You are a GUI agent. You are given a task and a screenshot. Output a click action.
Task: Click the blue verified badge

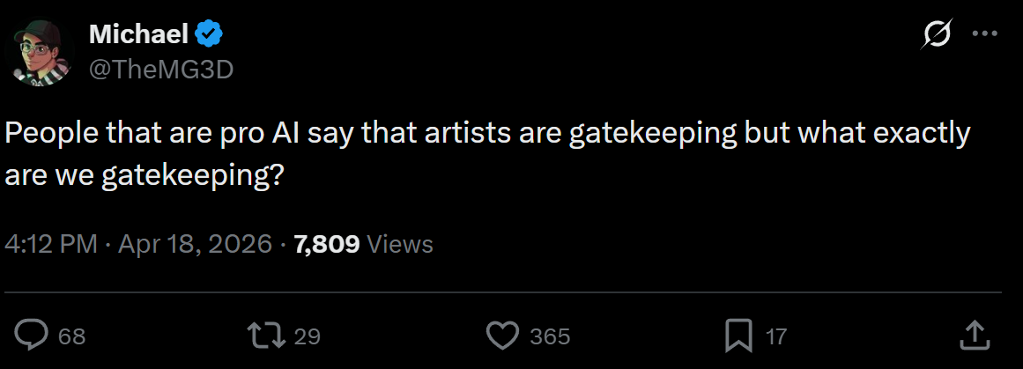(209, 34)
